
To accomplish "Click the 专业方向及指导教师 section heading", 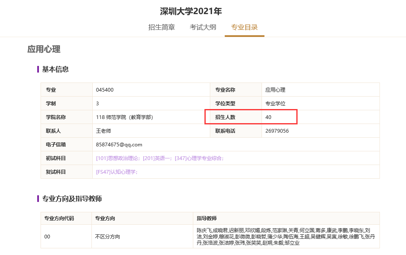I will 72,199.
